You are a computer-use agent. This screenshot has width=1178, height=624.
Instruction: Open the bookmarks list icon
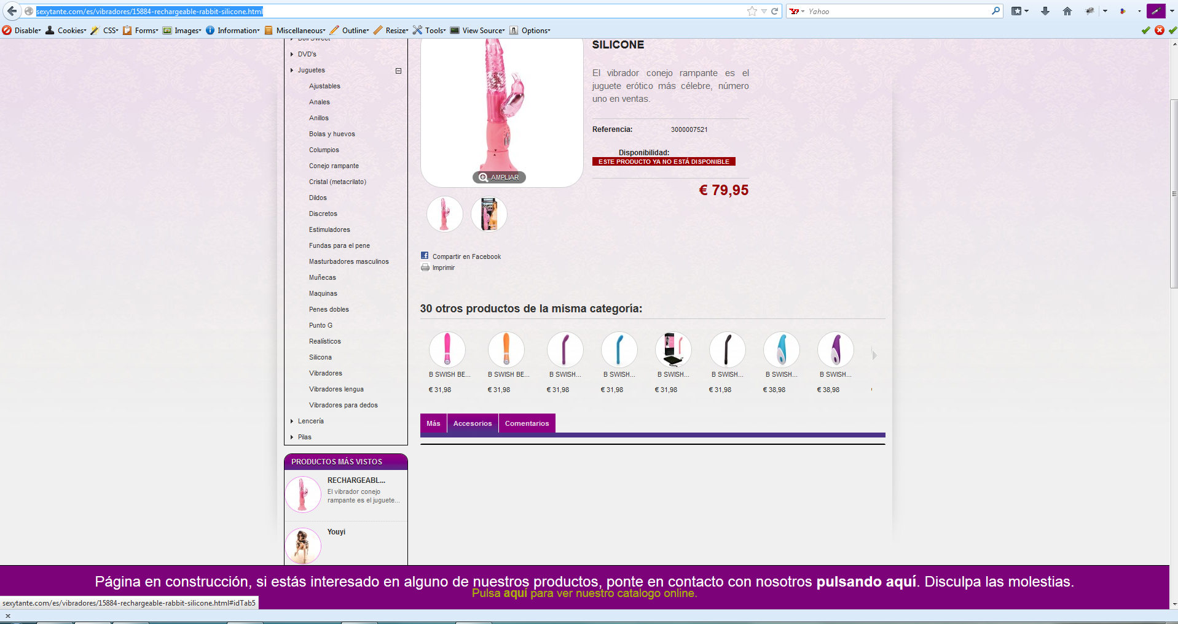click(x=1017, y=11)
